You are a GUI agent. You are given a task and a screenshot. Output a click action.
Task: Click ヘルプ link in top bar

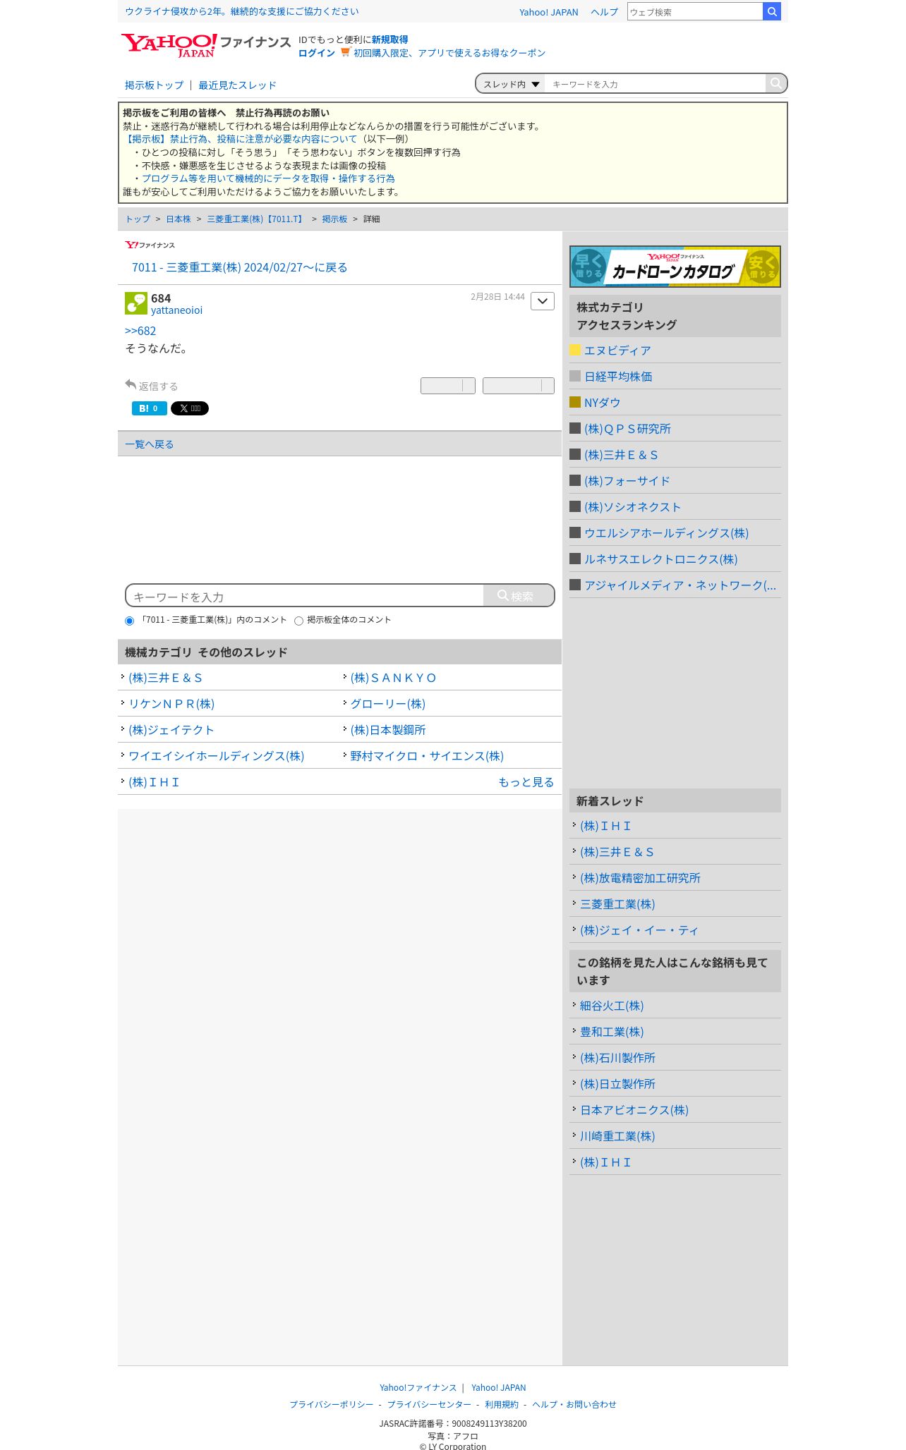click(x=604, y=12)
